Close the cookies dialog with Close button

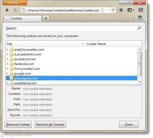[x=129, y=124]
